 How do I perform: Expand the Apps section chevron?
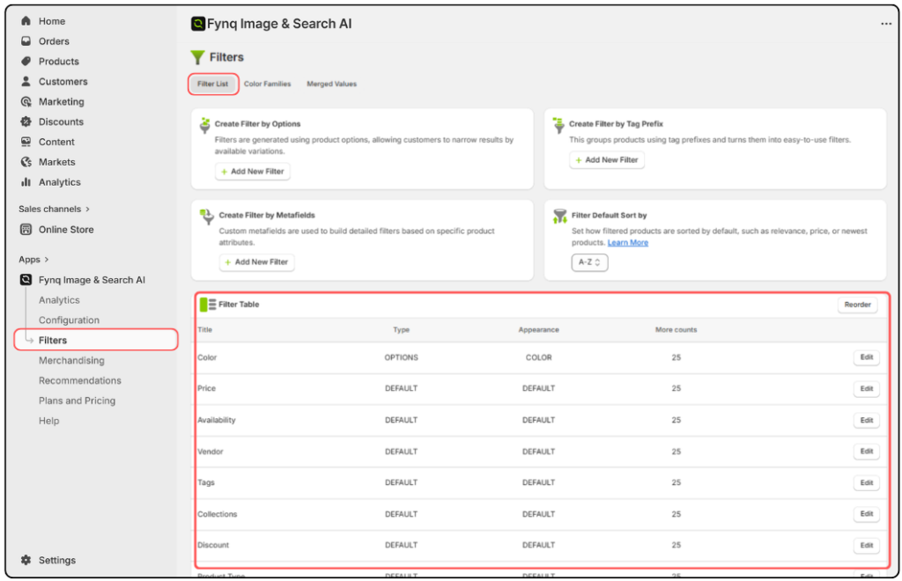tap(47, 260)
